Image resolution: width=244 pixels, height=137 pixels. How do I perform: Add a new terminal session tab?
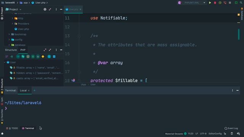[x=34, y=91]
